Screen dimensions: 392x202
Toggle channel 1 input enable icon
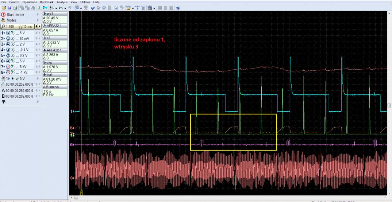click(8, 33)
